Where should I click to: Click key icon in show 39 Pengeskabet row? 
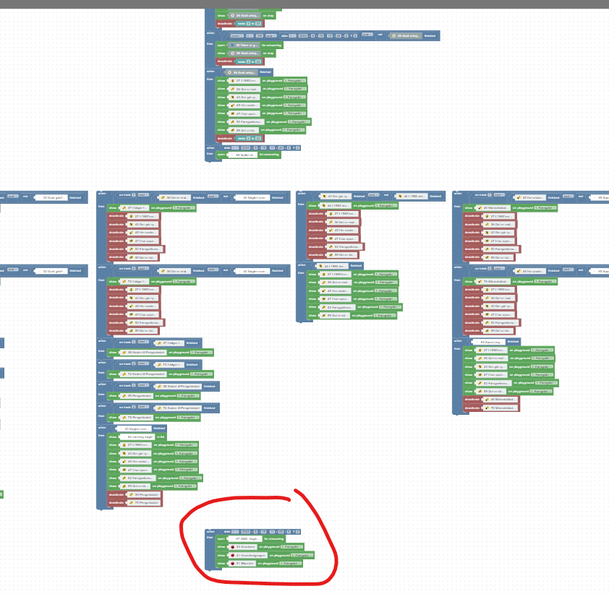point(124,396)
